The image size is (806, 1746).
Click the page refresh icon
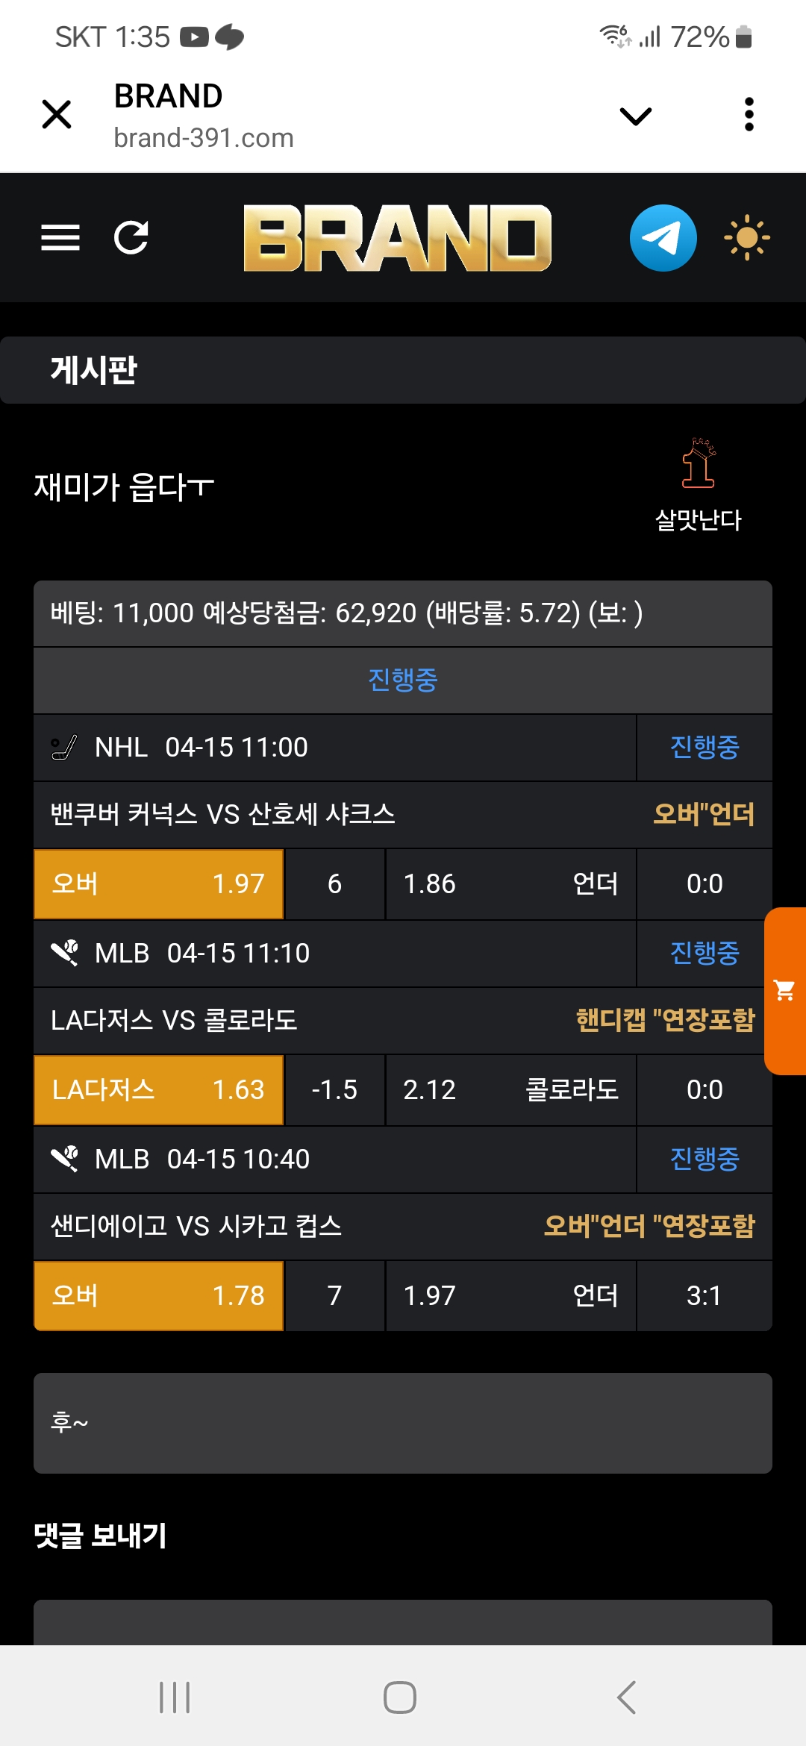click(131, 238)
